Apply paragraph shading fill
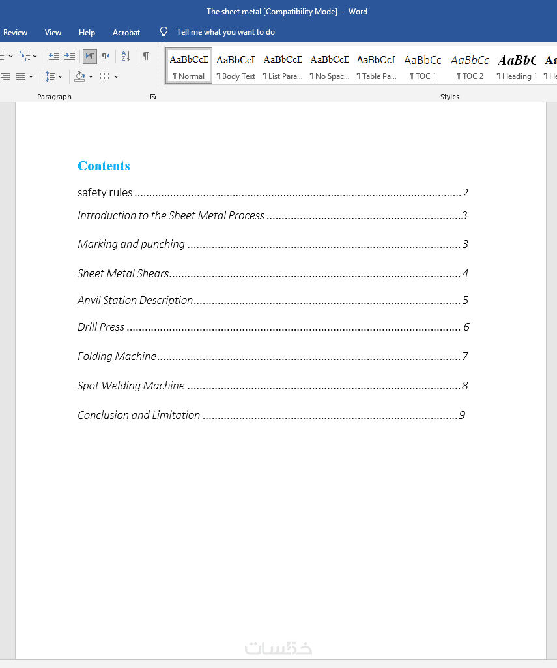Image resolution: width=557 pixels, height=668 pixels. 79,76
